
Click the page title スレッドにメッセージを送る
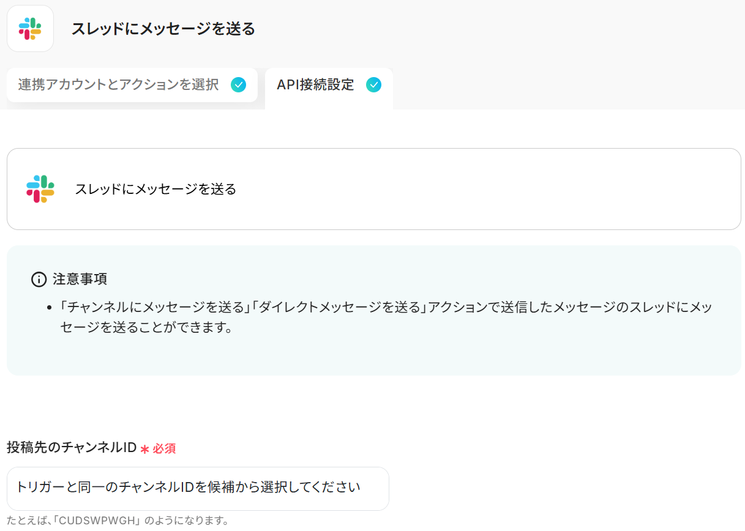point(163,29)
